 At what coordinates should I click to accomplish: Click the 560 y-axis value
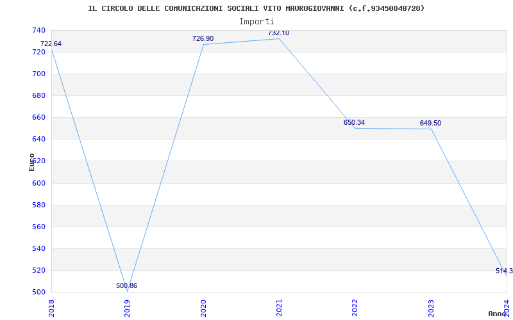point(38,227)
